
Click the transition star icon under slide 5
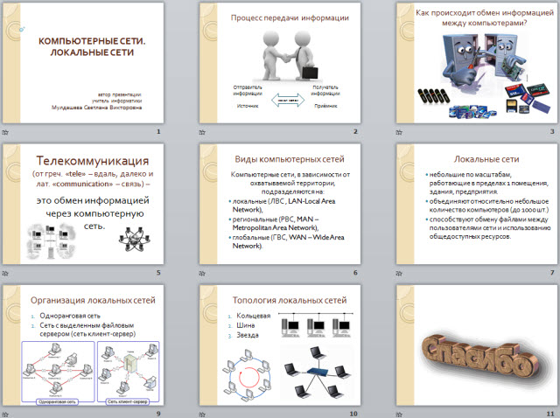tap(7, 272)
